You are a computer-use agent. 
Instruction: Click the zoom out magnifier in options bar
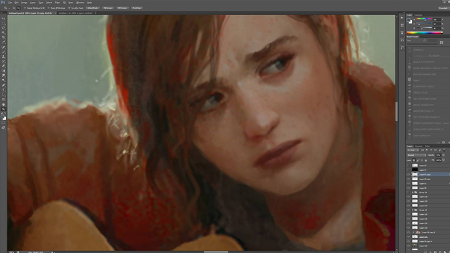(18, 8)
